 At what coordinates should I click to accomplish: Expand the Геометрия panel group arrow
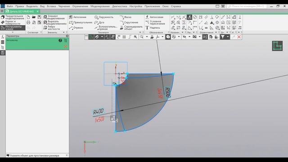pyautogui.click(x=140, y=32)
